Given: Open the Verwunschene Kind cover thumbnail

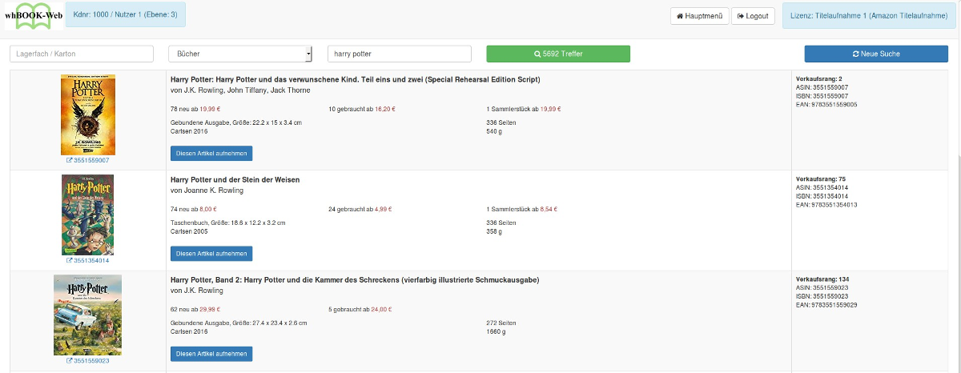Looking at the screenshot, I should 88,114.
